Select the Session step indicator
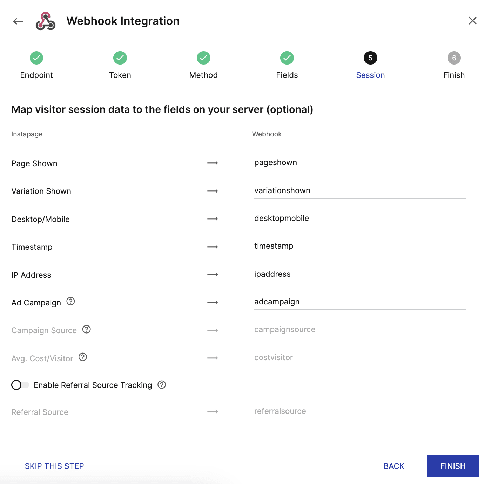This screenshot has height=484, width=491. (x=370, y=58)
